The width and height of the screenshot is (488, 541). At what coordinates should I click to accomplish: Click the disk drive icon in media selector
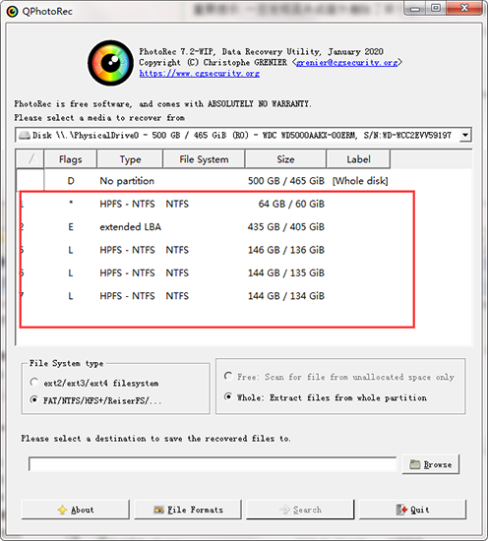tap(25, 135)
